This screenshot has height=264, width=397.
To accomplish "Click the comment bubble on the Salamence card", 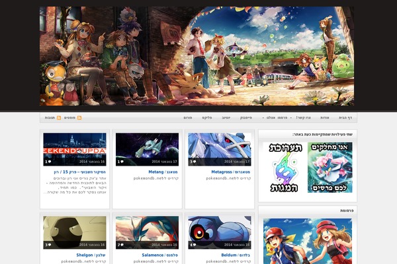I will tap(122, 245).
